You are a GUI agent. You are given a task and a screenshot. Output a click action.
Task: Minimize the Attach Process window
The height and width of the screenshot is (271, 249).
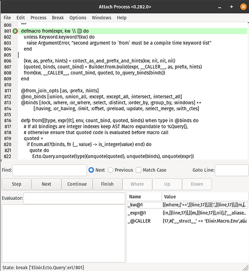220,7
